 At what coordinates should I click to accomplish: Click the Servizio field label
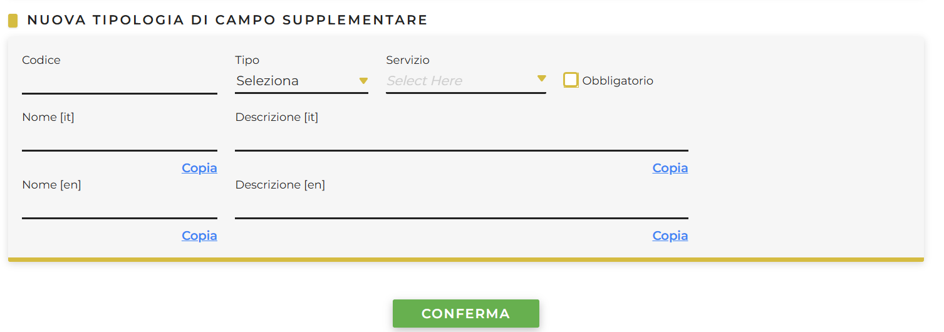tap(408, 60)
